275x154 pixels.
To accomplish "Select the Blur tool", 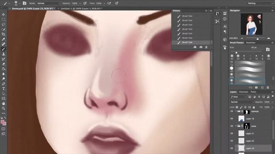I will (3, 74).
